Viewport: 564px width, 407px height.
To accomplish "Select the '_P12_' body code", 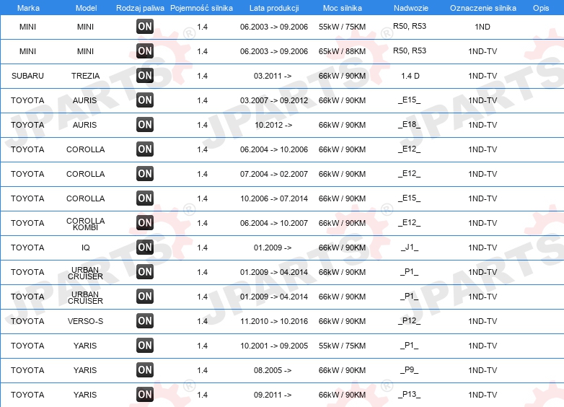I will pos(410,320).
